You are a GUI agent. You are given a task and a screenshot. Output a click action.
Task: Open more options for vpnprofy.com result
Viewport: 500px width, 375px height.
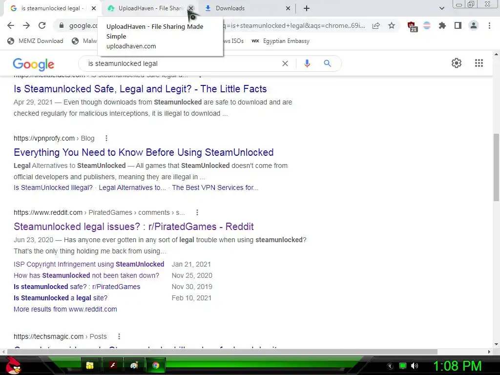(x=106, y=138)
